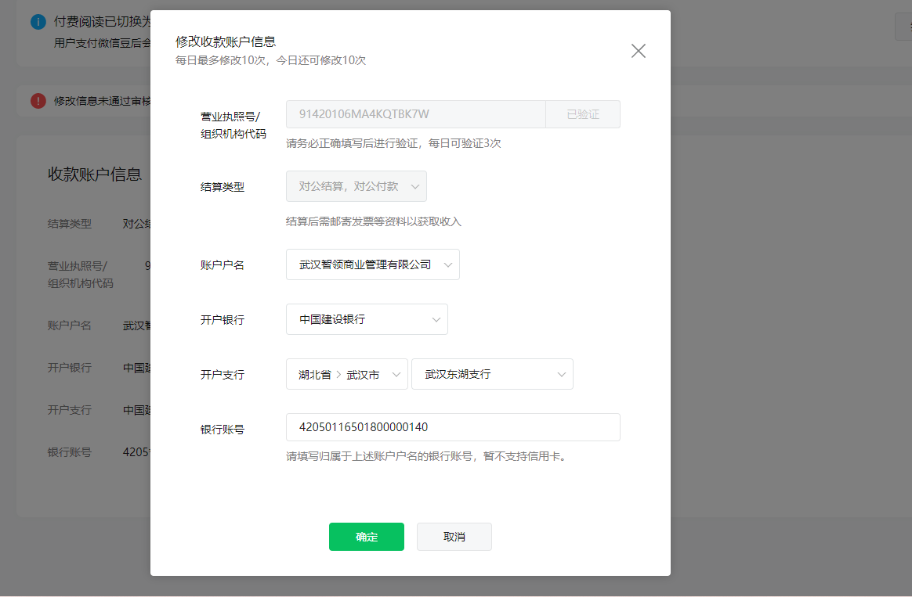Click the 账户户名 label in the dialog
Screen dimensions: 912x597
[x=223, y=264]
